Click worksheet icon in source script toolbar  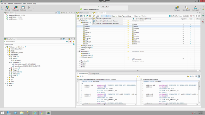83,76
